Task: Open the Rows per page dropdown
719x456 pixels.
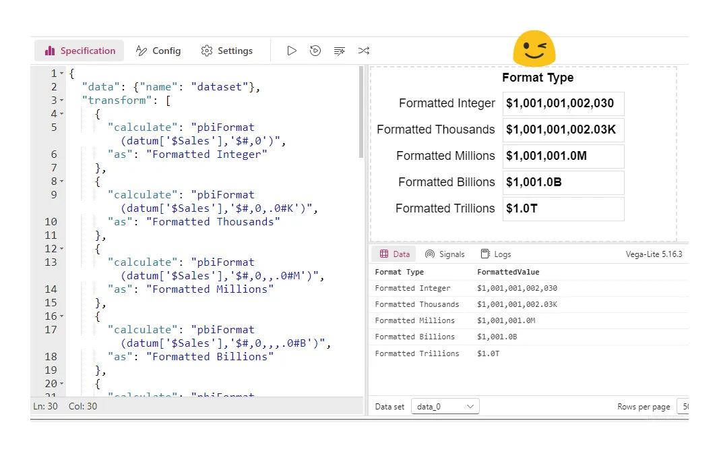Action: pyautogui.click(x=682, y=407)
